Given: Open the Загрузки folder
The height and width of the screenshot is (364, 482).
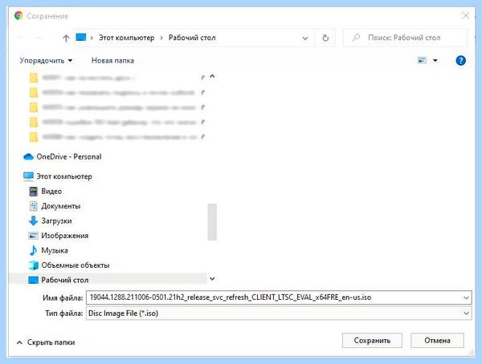Looking at the screenshot, I should 56,220.
